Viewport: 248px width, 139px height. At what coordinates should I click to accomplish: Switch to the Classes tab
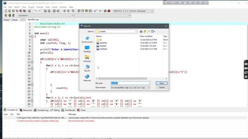click(15, 20)
